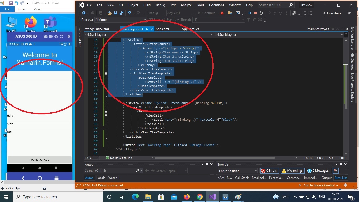Click the Black color swatch on line 35

pos(220,120)
